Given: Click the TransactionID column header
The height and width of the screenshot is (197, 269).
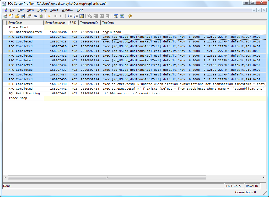Looking at the screenshot, I should tap(90, 23).
